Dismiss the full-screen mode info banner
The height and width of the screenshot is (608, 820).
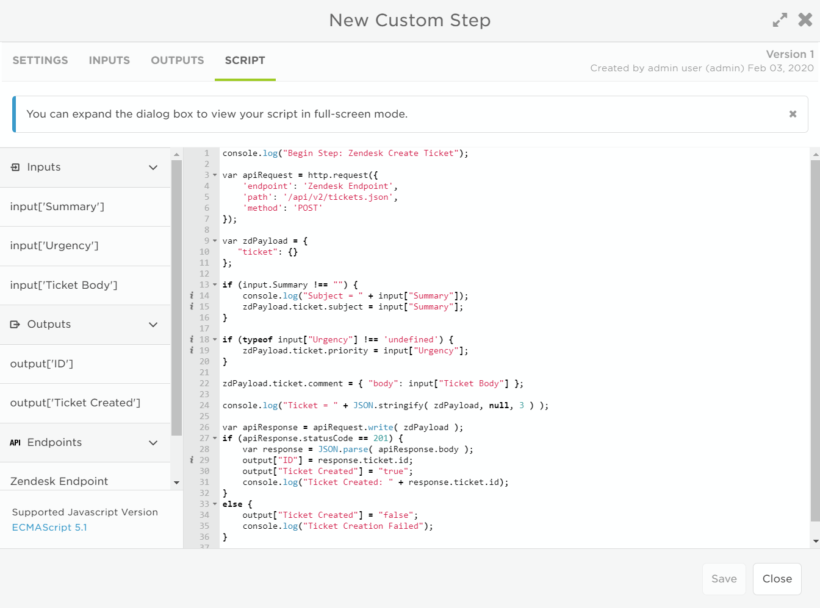[x=793, y=114]
